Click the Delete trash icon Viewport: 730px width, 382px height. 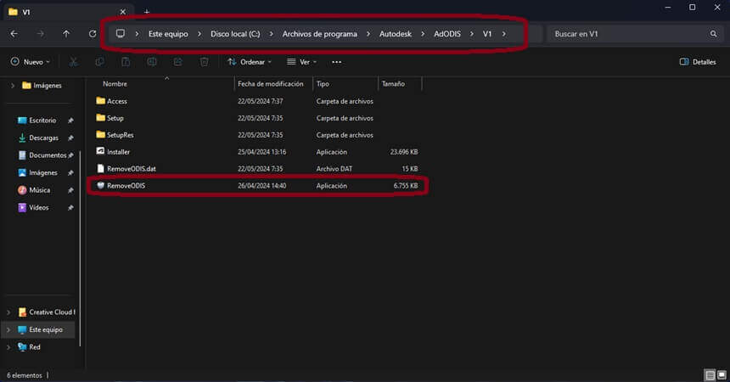pyautogui.click(x=204, y=61)
